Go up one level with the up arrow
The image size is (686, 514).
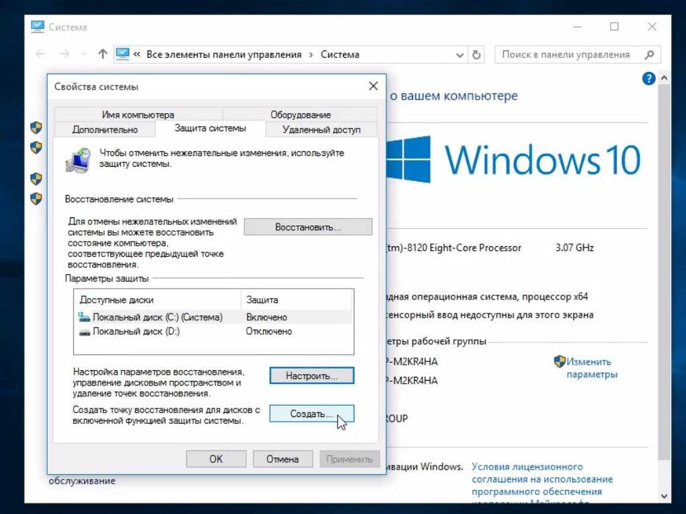(x=102, y=54)
